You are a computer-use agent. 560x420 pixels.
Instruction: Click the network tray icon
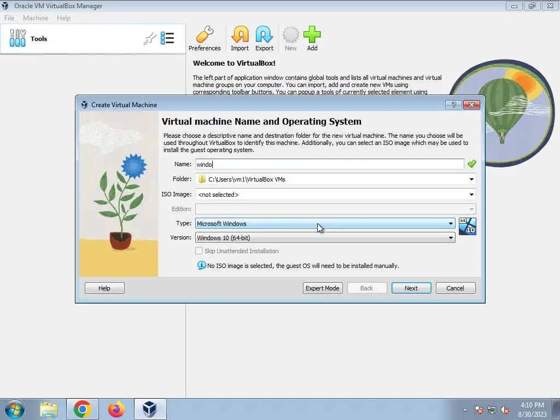click(492, 410)
